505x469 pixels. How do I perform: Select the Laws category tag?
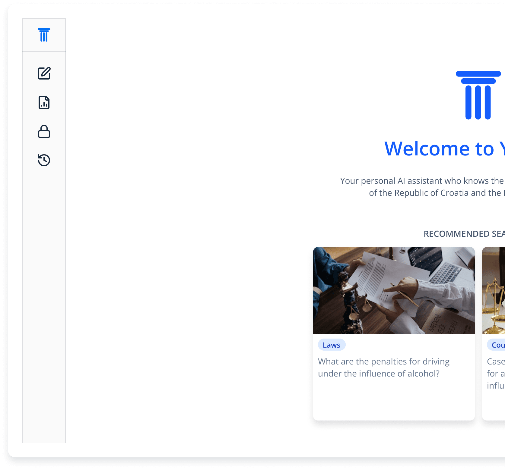pos(332,345)
